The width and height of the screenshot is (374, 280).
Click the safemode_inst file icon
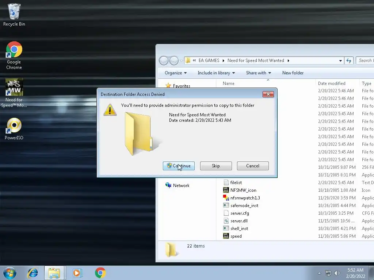click(x=226, y=205)
